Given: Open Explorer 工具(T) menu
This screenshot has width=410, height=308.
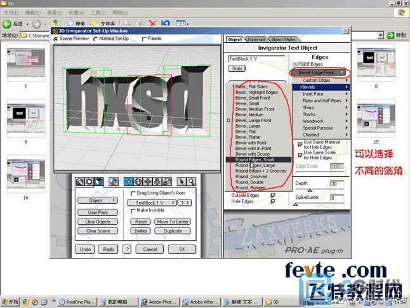Looking at the screenshot, I should [98, 13].
